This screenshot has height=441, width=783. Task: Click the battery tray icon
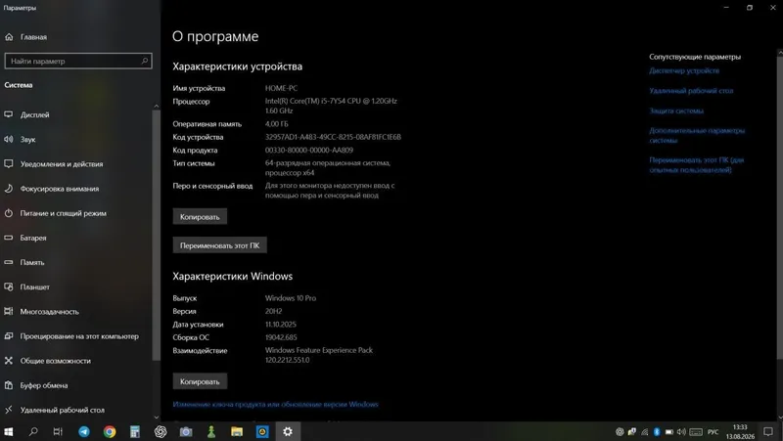click(669, 432)
